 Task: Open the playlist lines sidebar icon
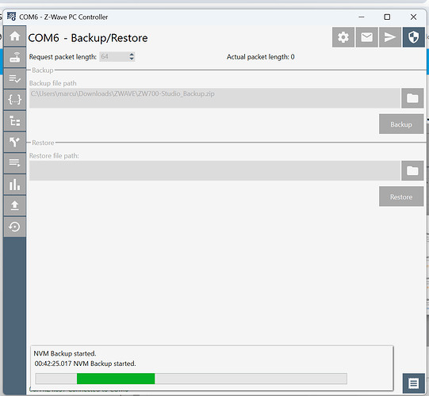tap(15, 163)
